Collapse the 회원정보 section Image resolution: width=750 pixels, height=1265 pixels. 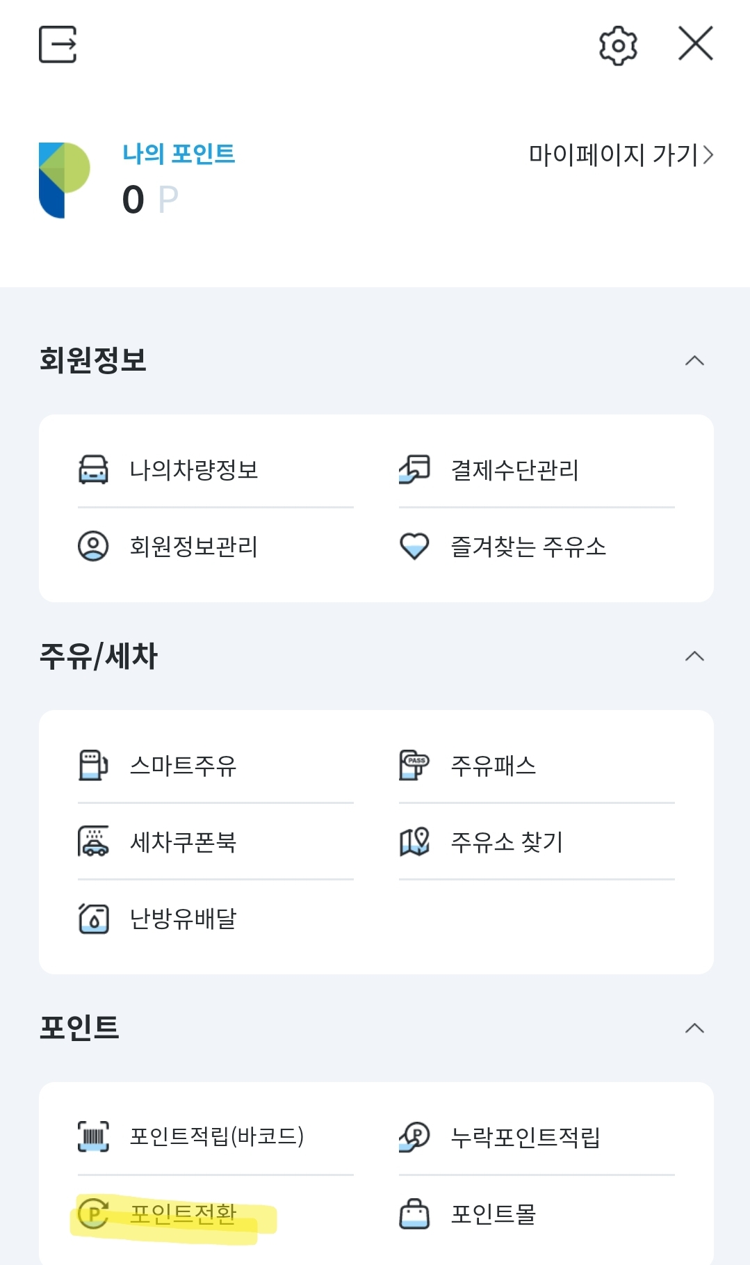694,360
